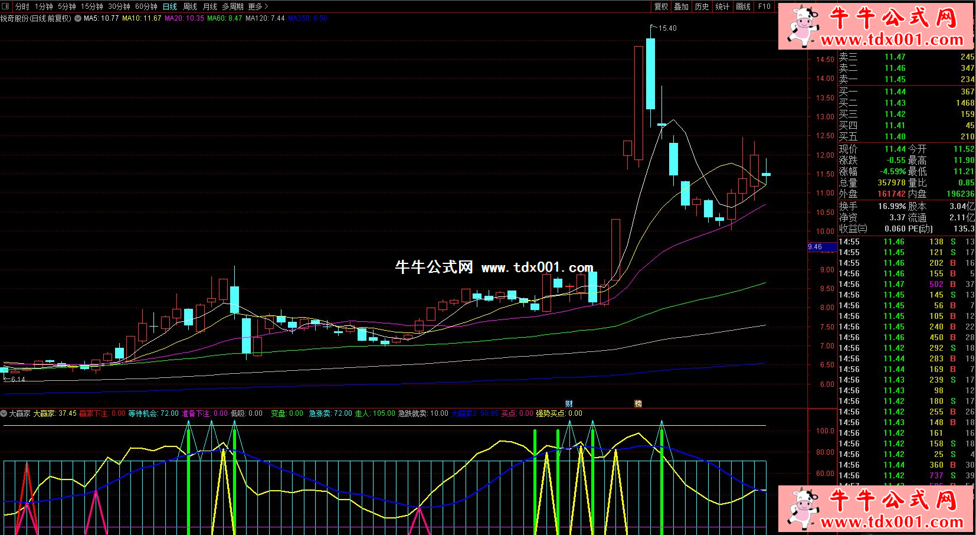This screenshot has width=976, height=535.
Task: Click the MA10: 11.67 label
Action: coord(142,18)
